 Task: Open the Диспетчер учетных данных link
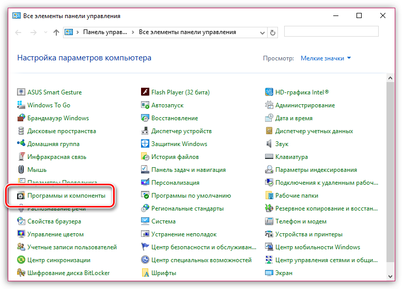click(314, 131)
